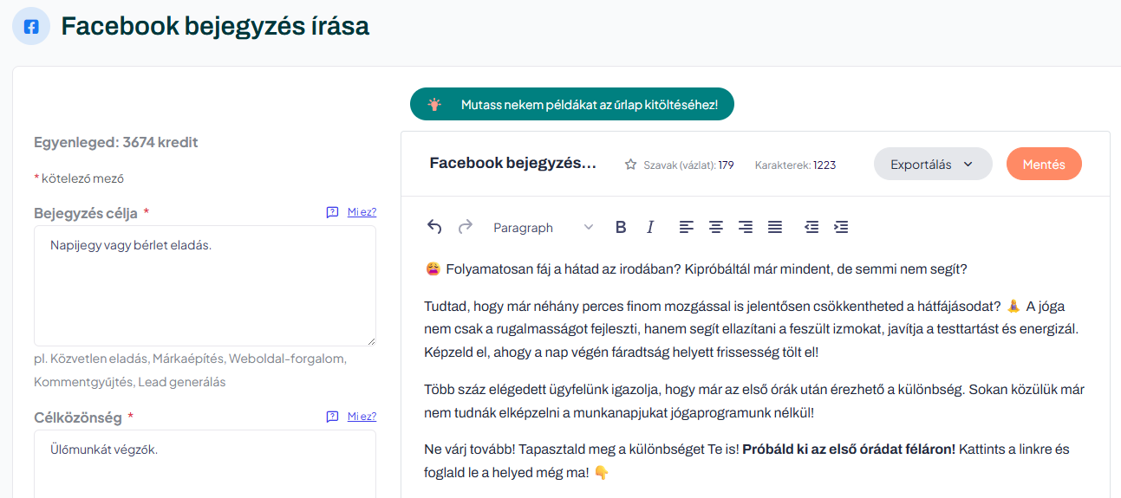Open the Exportálás dropdown menu

(933, 164)
